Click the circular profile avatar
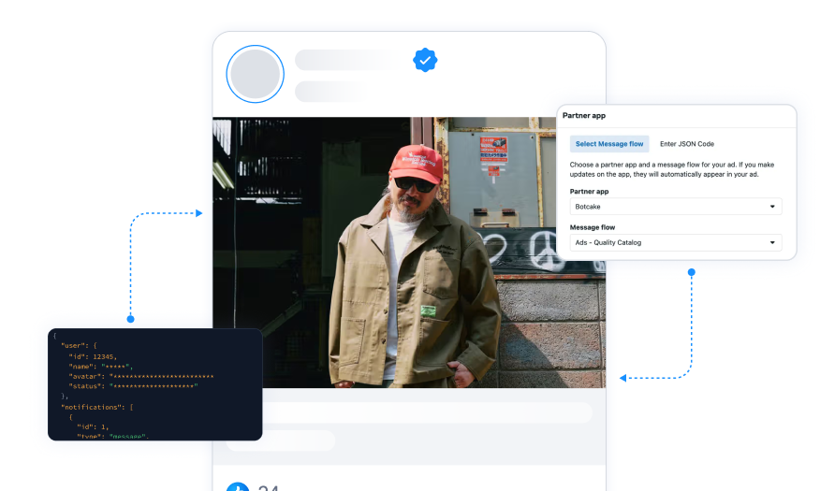Image resolution: width=820 pixels, height=491 pixels. click(x=256, y=74)
